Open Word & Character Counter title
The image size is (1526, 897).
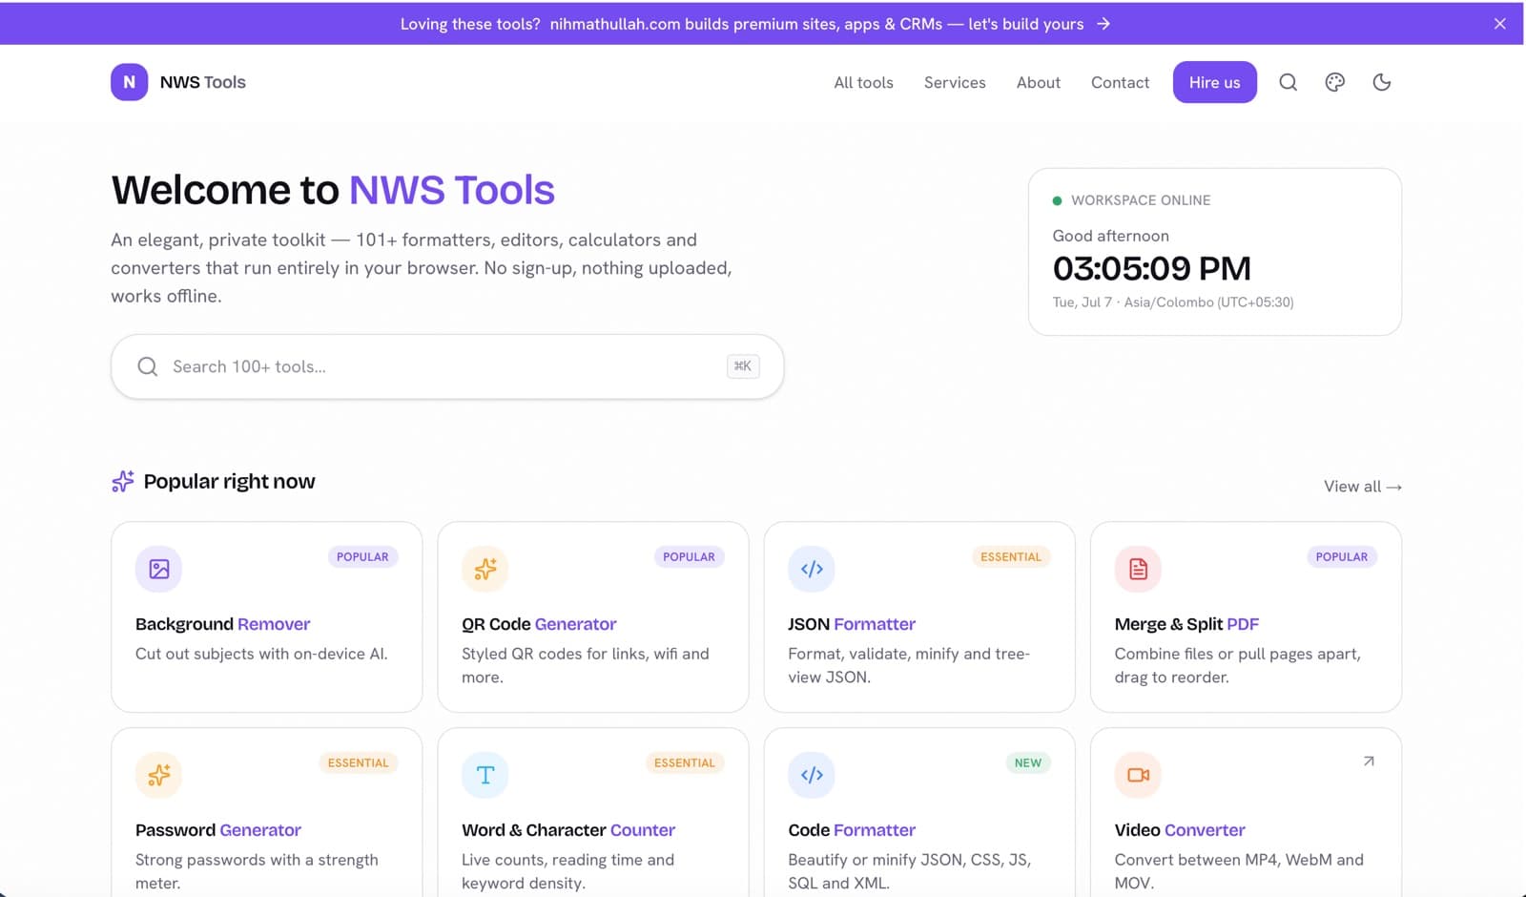coord(568,830)
